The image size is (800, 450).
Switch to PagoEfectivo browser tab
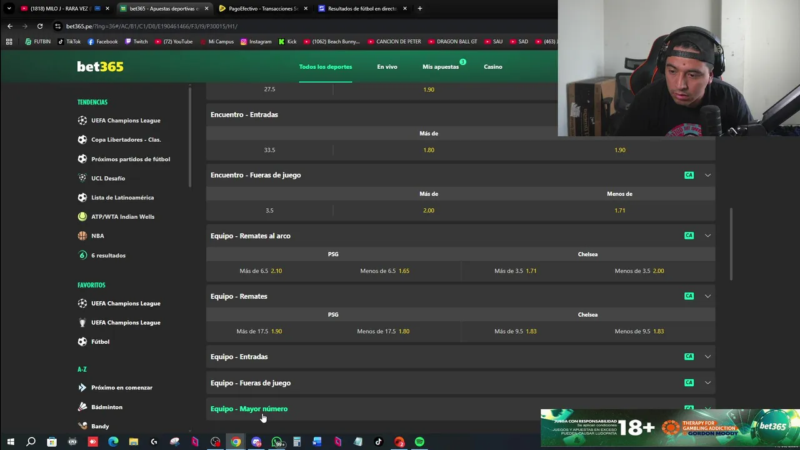pos(262,9)
